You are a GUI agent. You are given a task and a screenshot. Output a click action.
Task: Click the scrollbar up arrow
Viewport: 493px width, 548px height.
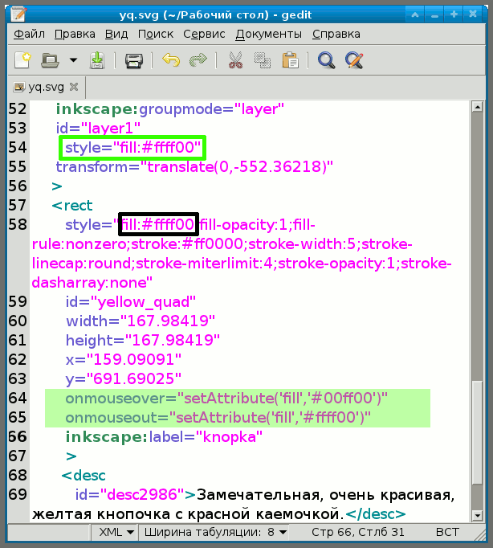477,106
